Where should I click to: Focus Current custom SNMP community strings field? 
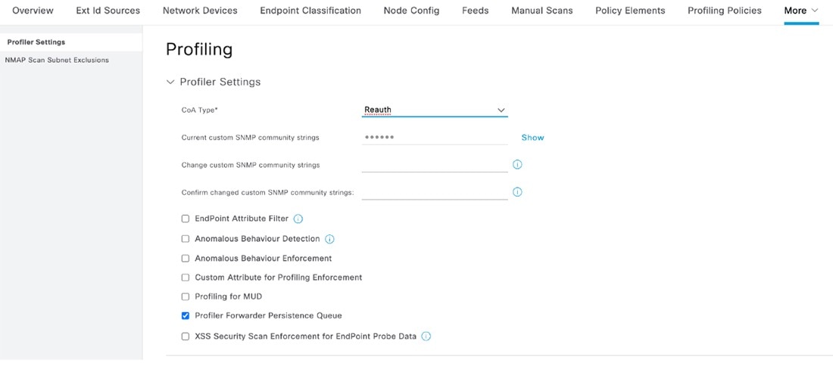[x=435, y=137]
